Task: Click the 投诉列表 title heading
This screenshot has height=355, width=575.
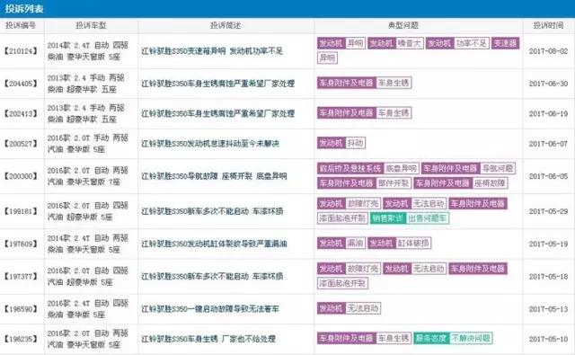Action: coord(24,8)
